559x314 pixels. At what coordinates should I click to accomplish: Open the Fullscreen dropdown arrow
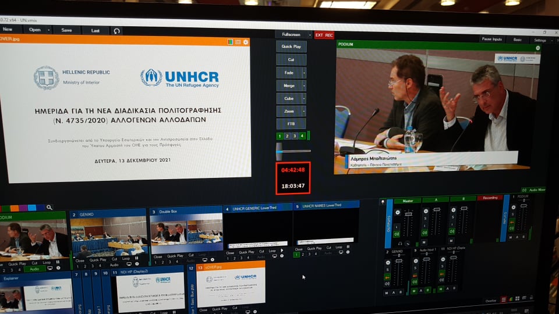(x=310, y=35)
